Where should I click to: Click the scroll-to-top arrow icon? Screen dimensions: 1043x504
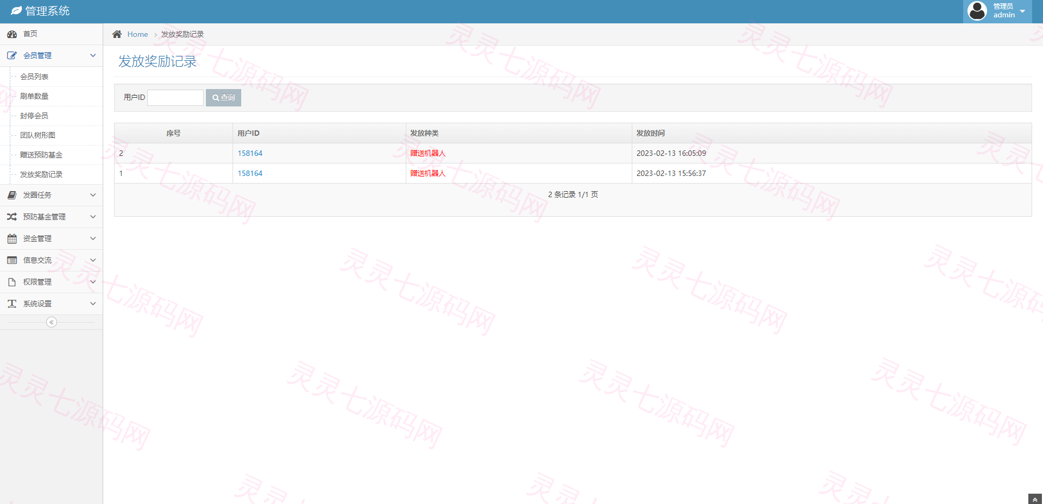[1035, 500]
